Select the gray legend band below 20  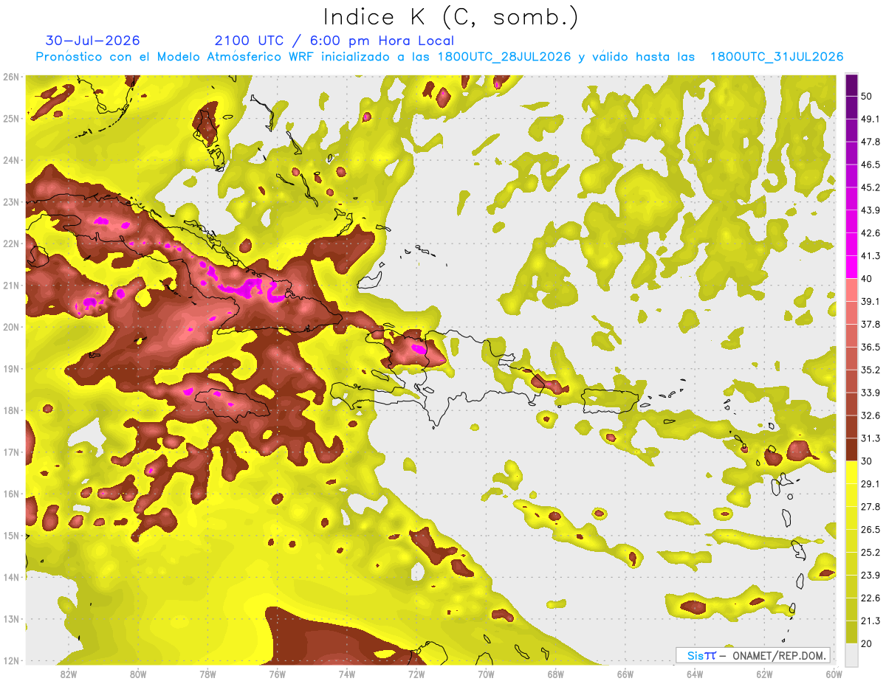[x=851, y=654]
